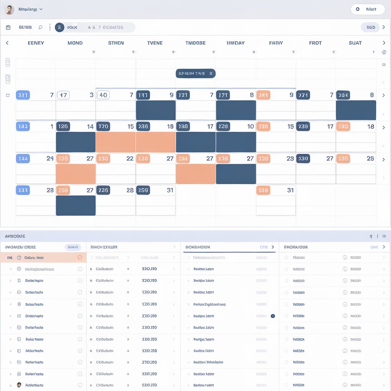Click the user avatar in the top-left corner

coord(10,10)
